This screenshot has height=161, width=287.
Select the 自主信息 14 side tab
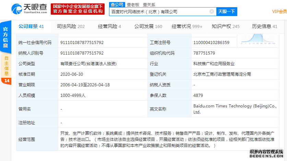(x=7, y=69)
